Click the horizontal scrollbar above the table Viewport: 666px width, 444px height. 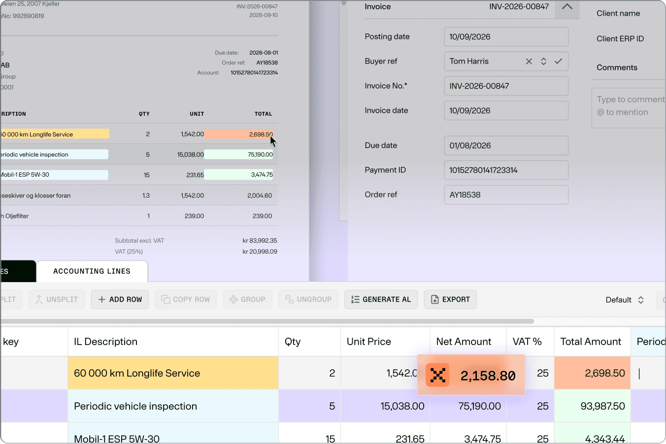pyautogui.click(x=267, y=321)
